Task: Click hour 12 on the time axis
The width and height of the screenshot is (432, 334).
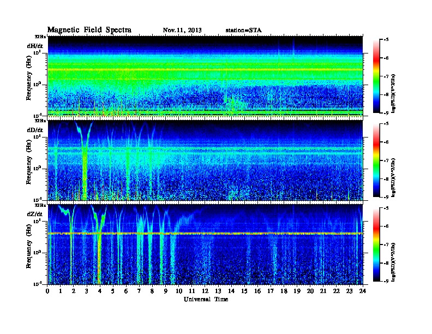Action: point(205,291)
